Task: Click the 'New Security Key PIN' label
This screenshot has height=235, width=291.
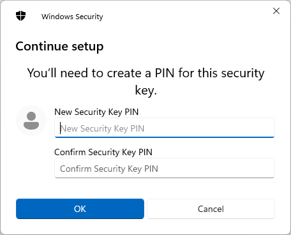Action: tap(96, 112)
